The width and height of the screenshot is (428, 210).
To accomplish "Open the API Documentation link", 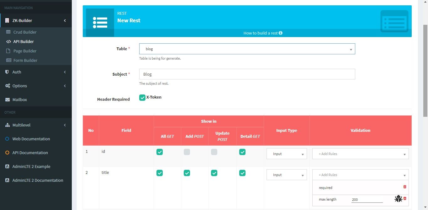I will (x=30, y=153).
